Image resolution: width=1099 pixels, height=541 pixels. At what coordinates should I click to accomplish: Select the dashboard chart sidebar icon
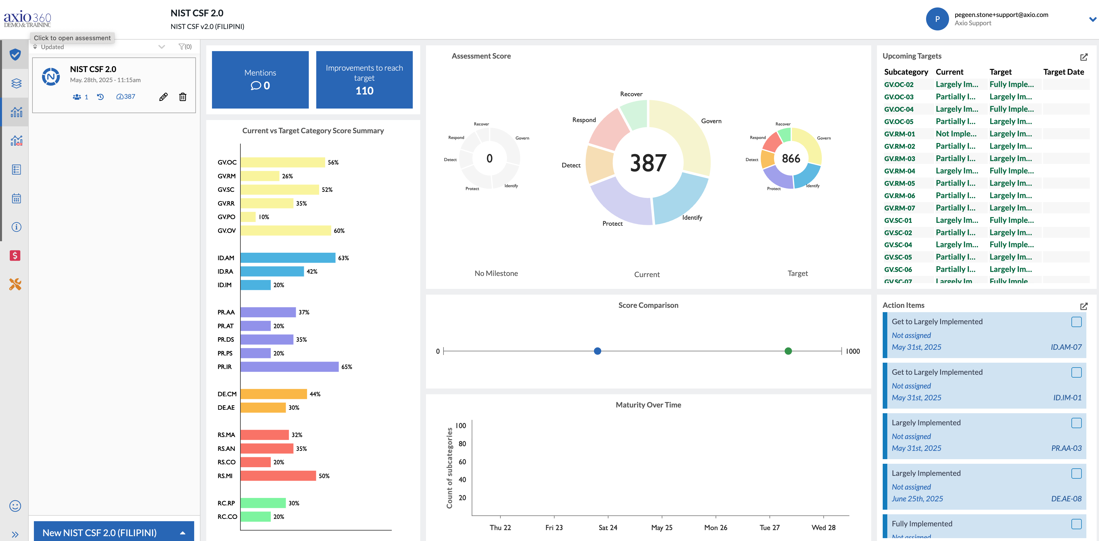pyautogui.click(x=16, y=112)
